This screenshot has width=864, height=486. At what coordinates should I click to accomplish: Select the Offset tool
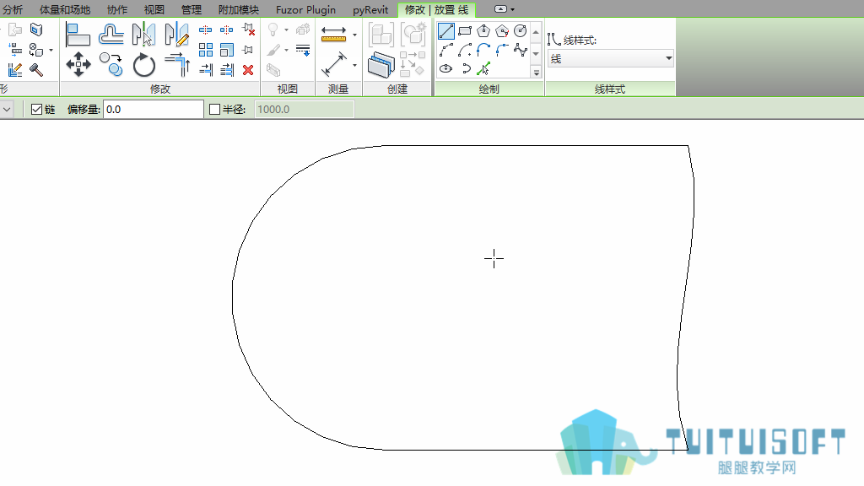click(111, 34)
